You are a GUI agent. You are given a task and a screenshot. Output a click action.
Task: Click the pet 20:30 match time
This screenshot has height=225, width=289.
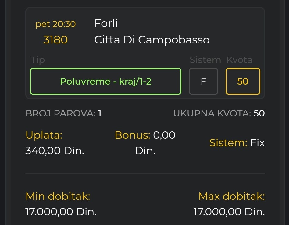[55, 24]
